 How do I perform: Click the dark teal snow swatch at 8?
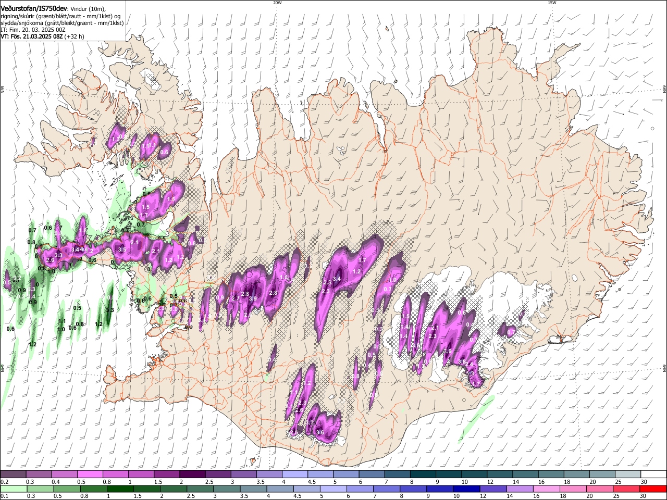(x=423, y=474)
